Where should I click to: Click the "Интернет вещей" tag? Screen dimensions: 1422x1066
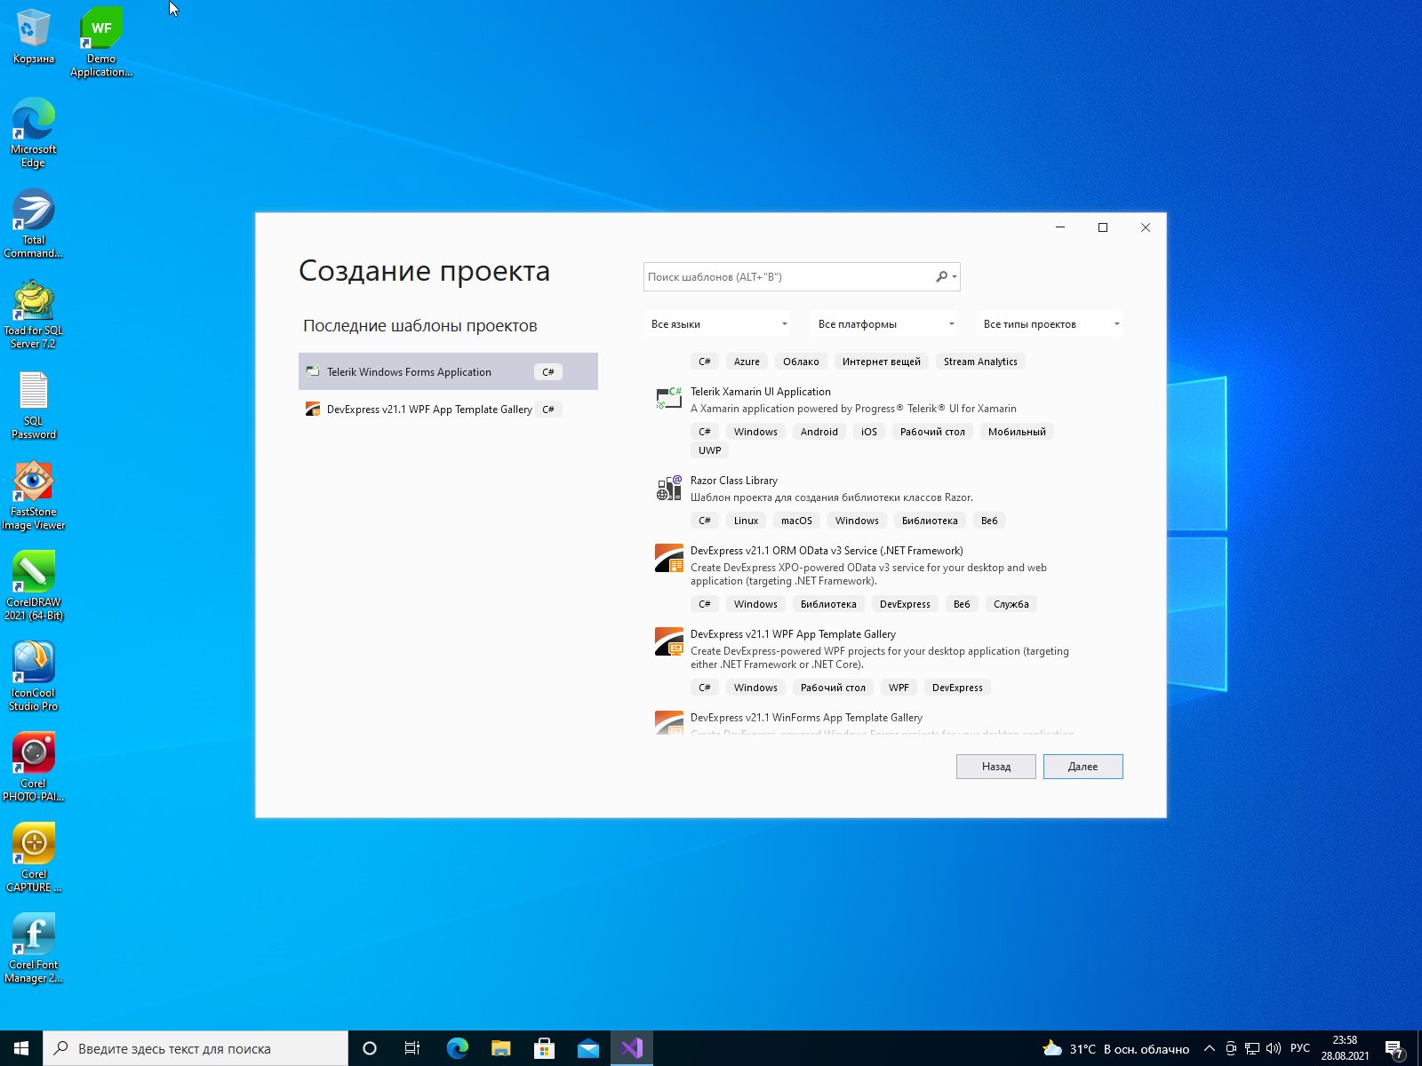882,362
